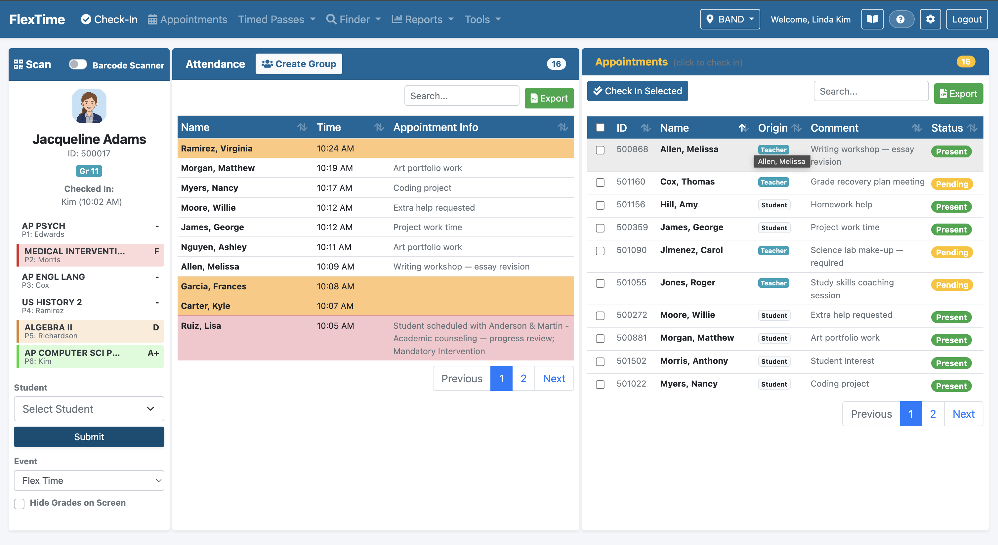Tick the select-all appointments header checkbox
This screenshot has height=545, width=998.
click(600, 127)
